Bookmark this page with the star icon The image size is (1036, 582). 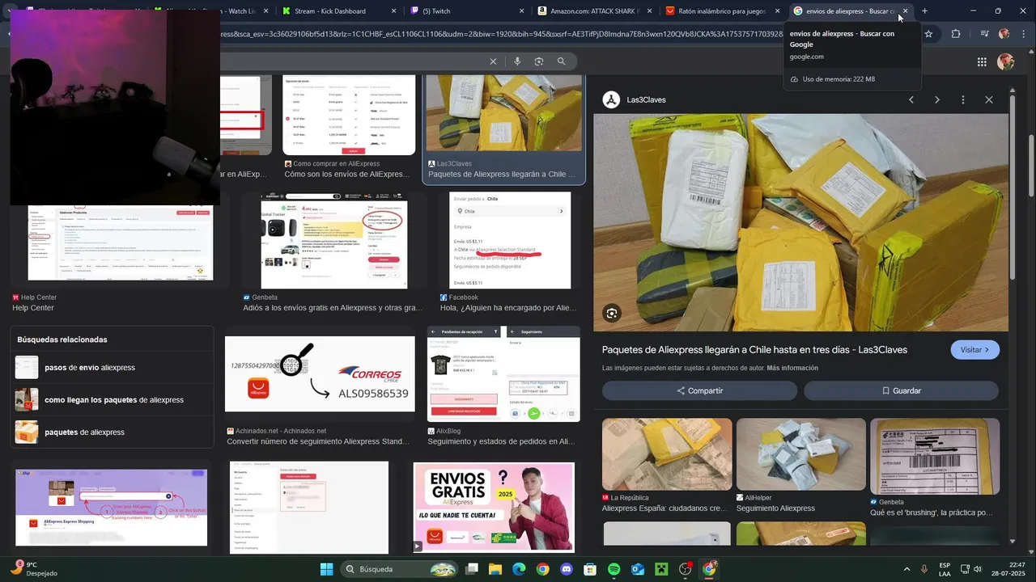(x=928, y=34)
